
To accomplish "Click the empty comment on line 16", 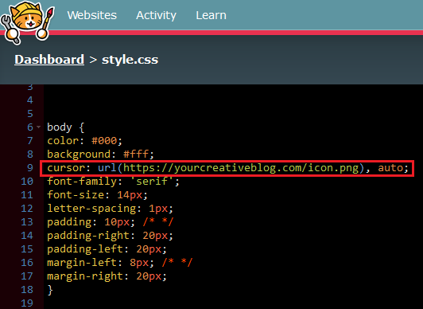I will coord(177,263).
